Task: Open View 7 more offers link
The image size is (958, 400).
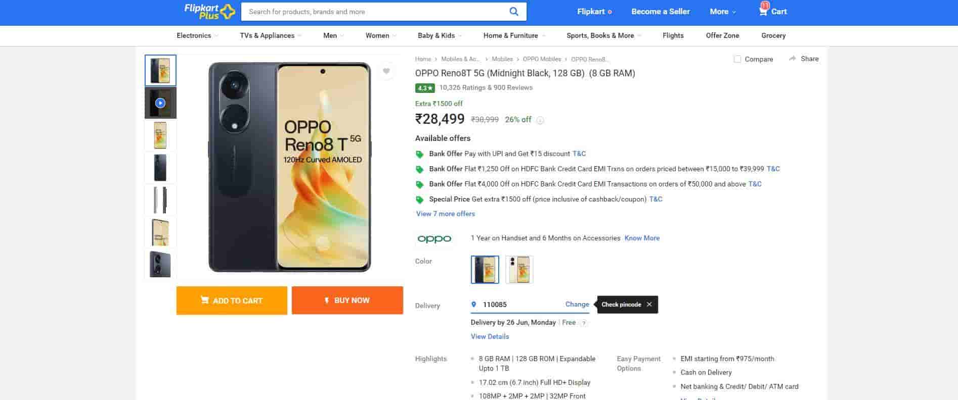Action: point(446,214)
